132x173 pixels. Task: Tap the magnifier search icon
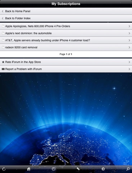(x=128, y=169)
